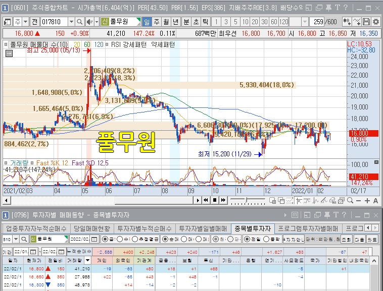Screen dimensions: 383x291
Task: Click the stock search magnifier in chart toolbar
Action: tap(79, 22)
